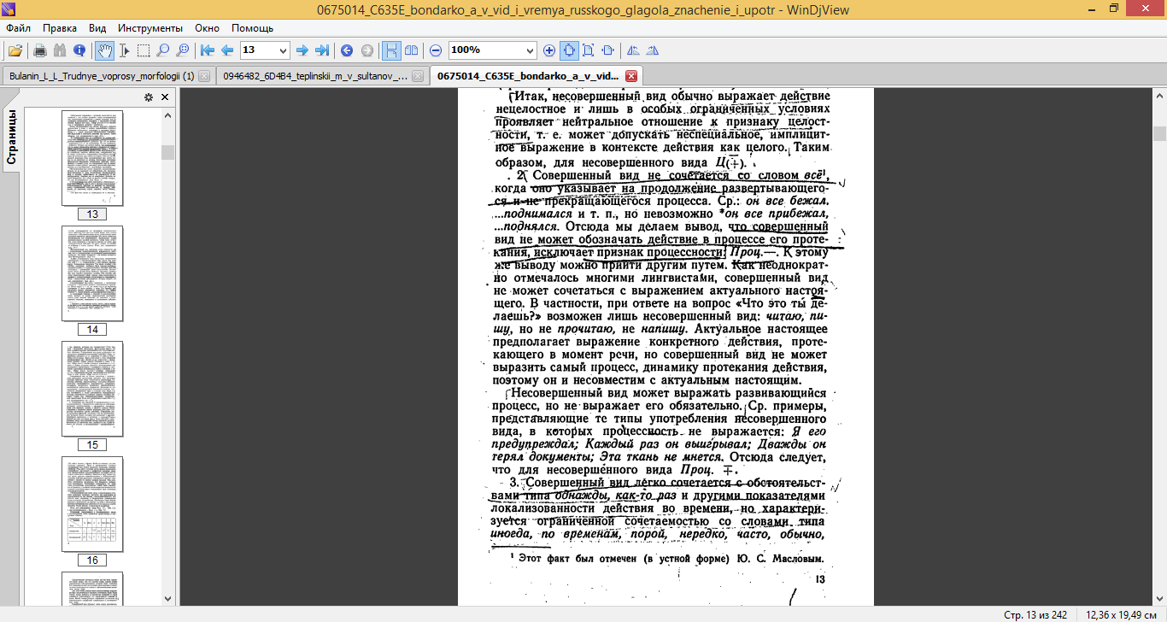1167x622 pixels.
Task: Close the thumbnails side panel
Action: 165,97
